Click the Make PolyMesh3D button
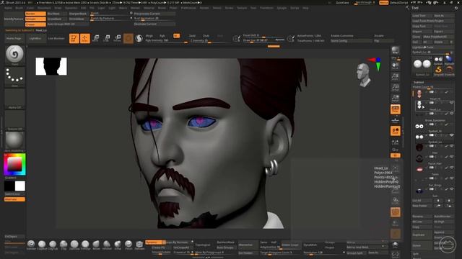Screen dimensions: 462x259 (438, 37)
